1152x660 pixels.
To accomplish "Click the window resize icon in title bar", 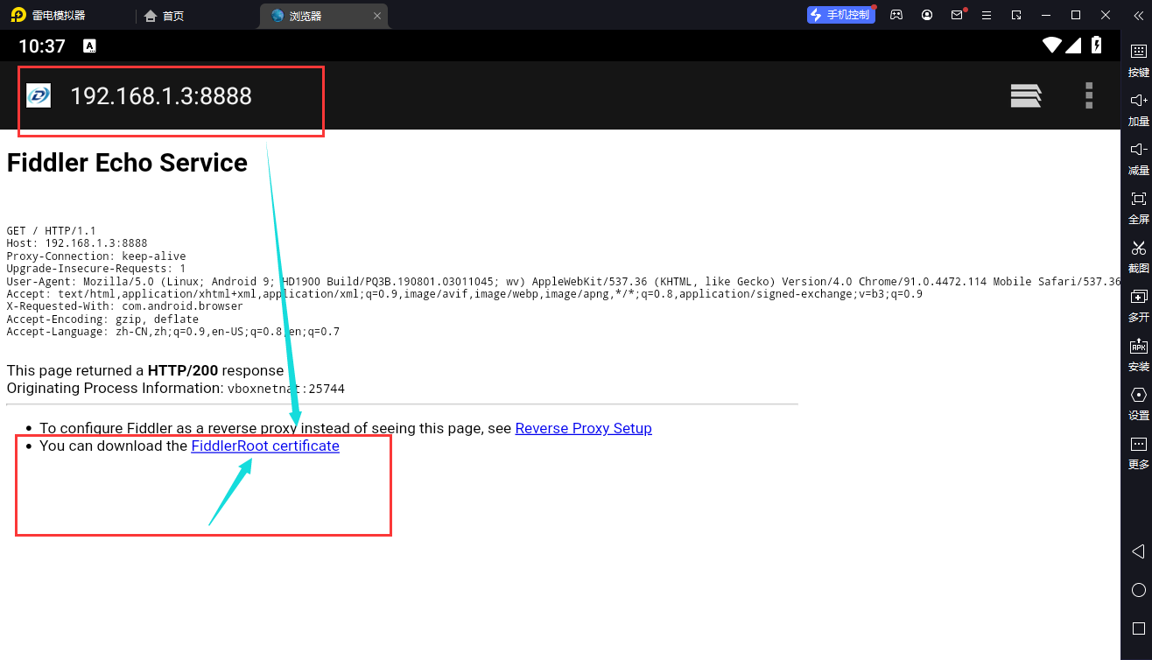I will coord(1016,15).
